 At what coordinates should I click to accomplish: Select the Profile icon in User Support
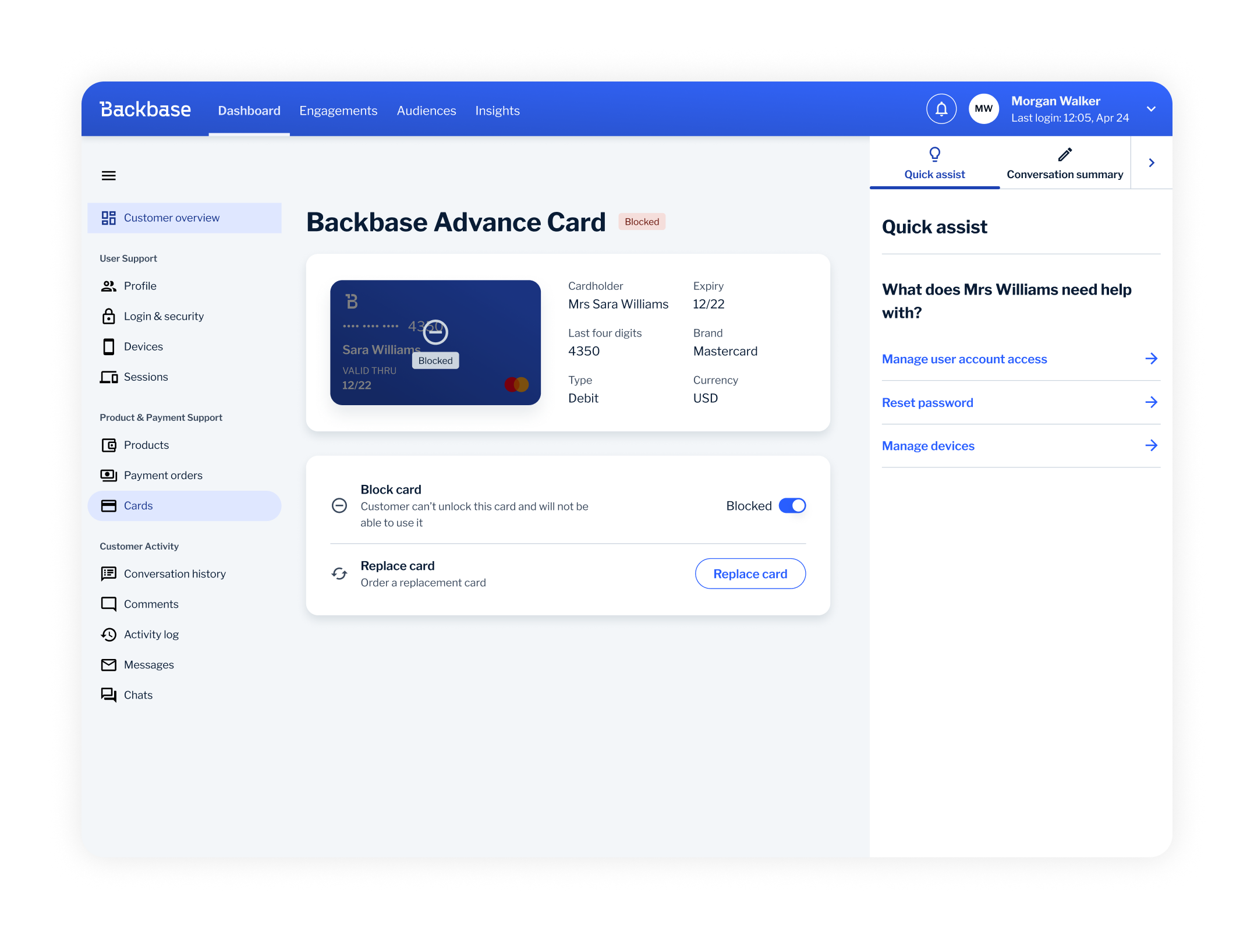tap(109, 286)
